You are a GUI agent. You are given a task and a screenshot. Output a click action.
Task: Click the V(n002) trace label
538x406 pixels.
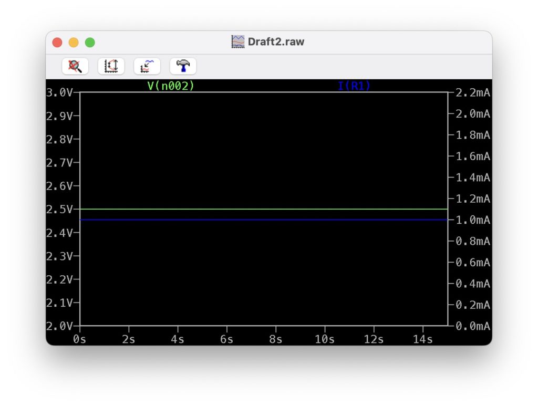click(x=171, y=86)
